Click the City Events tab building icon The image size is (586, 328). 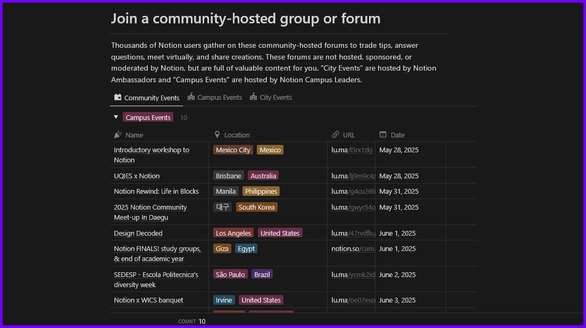click(x=254, y=97)
